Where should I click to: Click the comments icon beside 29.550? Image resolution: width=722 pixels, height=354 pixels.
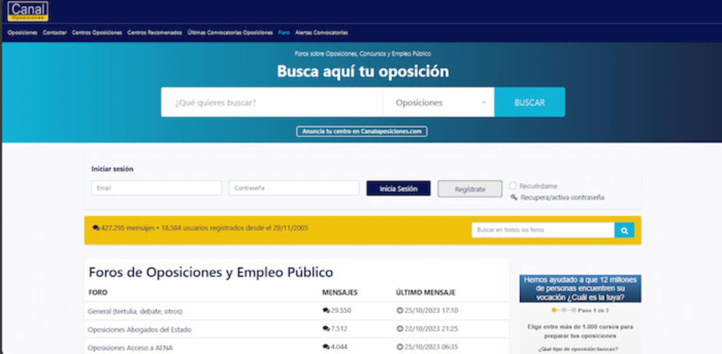[326, 310]
